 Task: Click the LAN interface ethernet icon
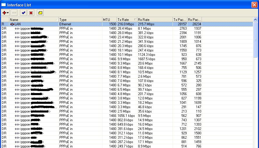tap(12, 24)
